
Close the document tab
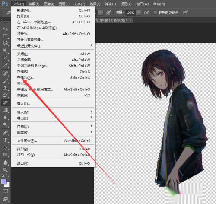coord(130,20)
